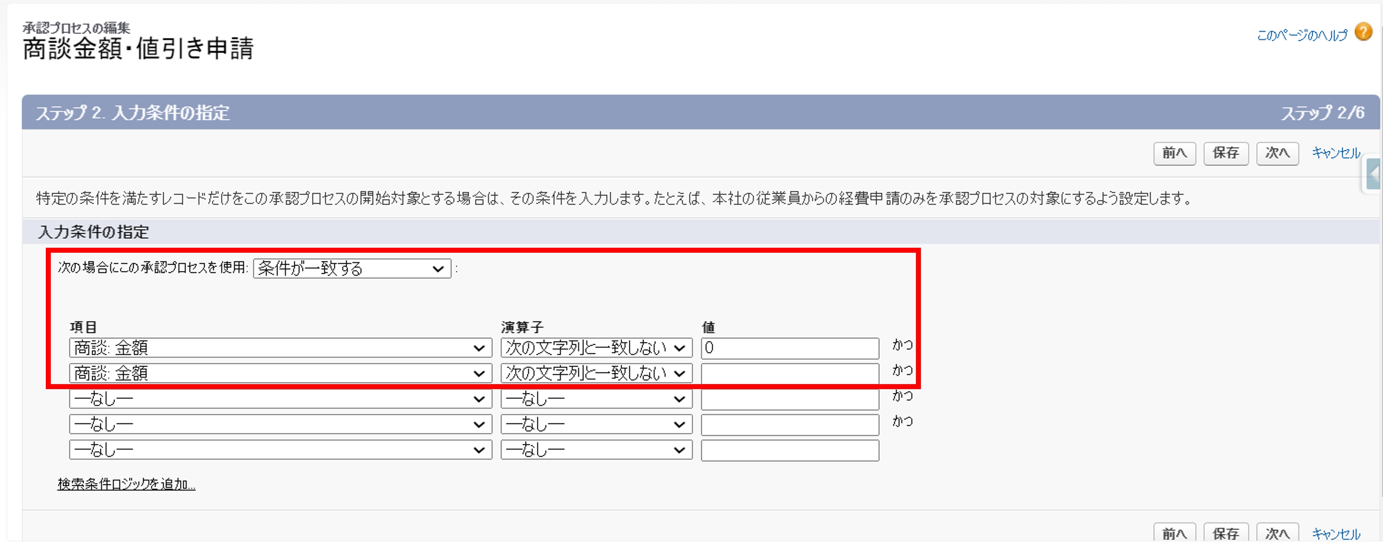
Task: Open second row 商談: 金額 field dropdown
Action: (x=280, y=373)
